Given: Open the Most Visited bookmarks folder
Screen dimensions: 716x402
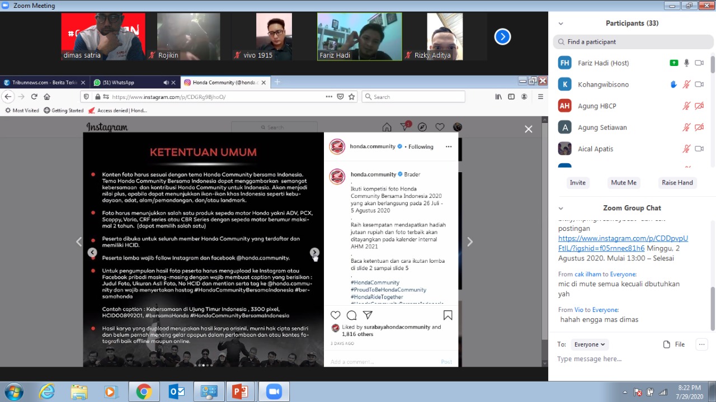Looking at the screenshot, I should (x=22, y=111).
